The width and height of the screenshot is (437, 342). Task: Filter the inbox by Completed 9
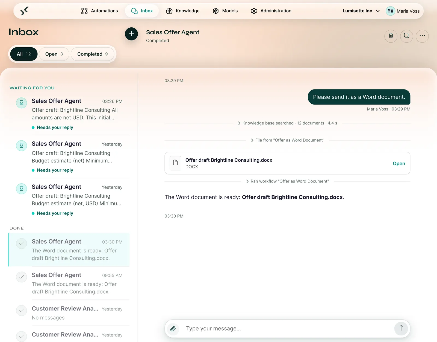click(92, 54)
